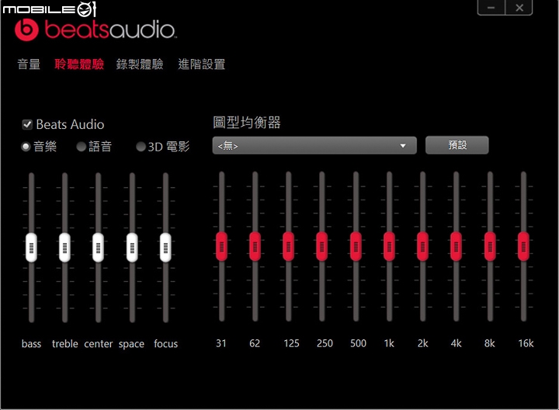The width and height of the screenshot is (559, 410).
Task: Choose the 語音 voice radio option
Action: click(82, 147)
